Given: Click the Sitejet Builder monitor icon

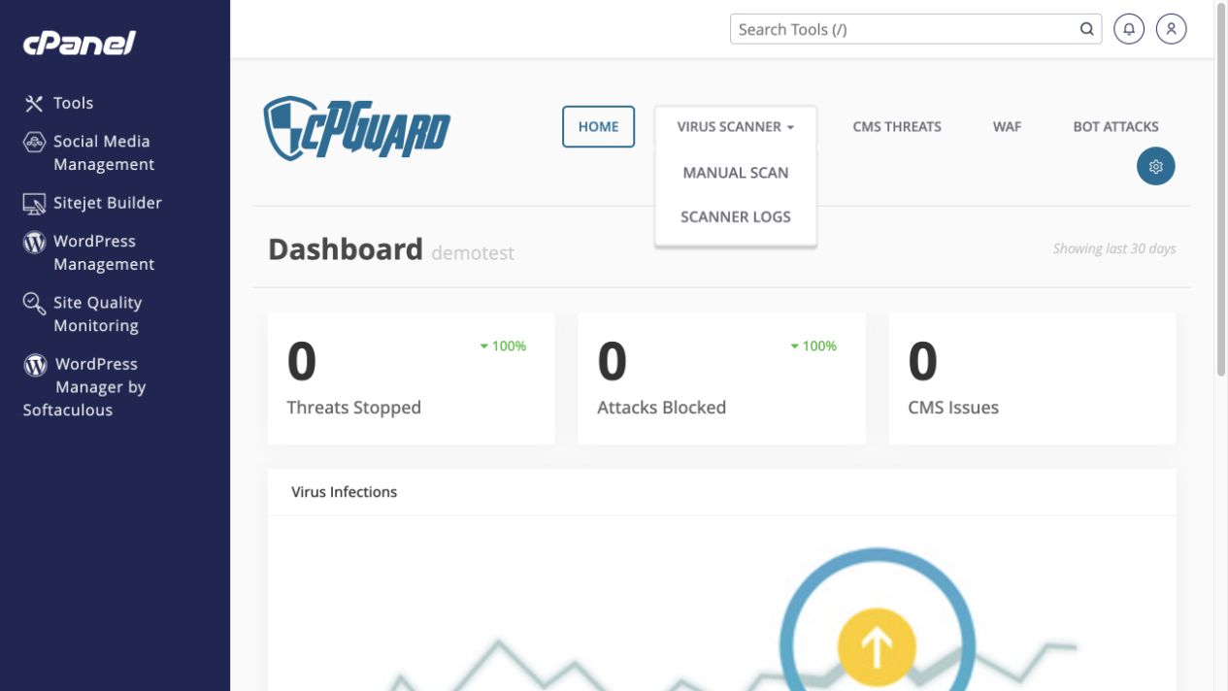Looking at the screenshot, I should pyautogui.click(x=34, y=204).
